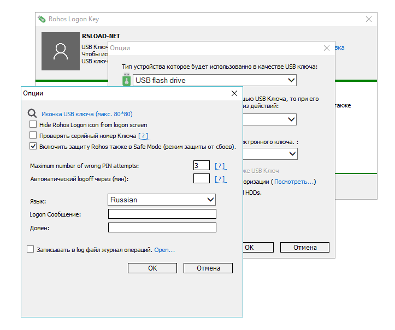Click the user avatar picture in Rohos window
Screen dimensions: 395x330
click(61, 51)
